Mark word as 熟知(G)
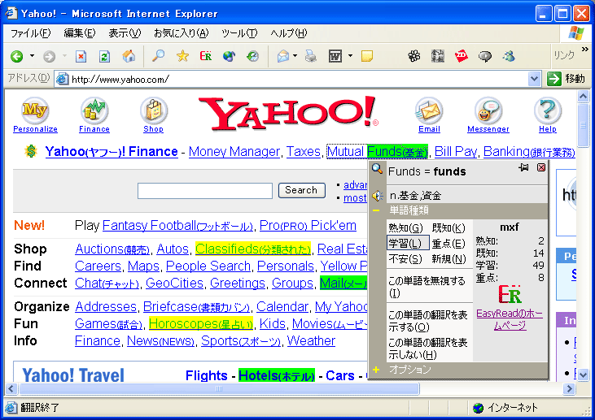595x420 pixels. 405,227
